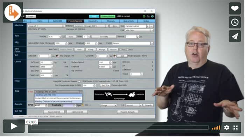Open the video settings gear
The height and width of the screenshot is (137, 245).
pyautogui.click(x=226, y=128)
